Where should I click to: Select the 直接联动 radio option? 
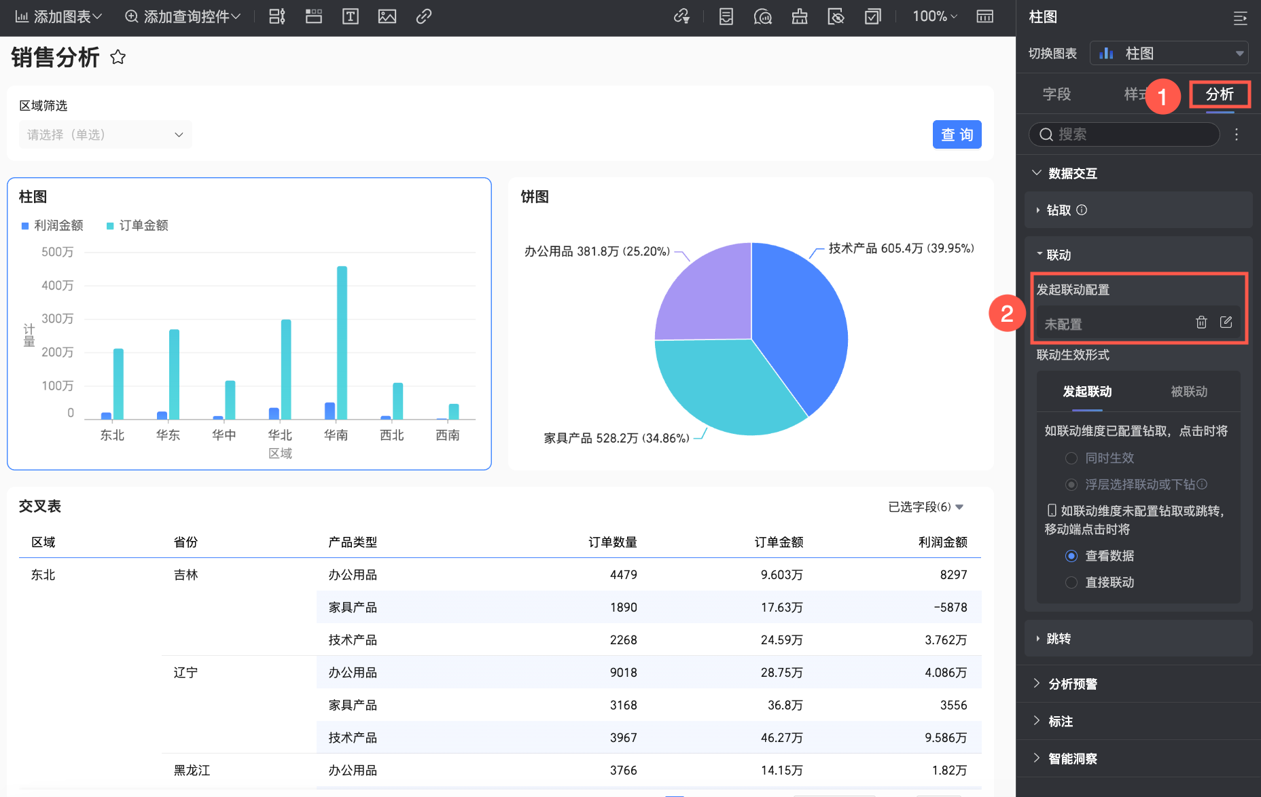(1071, 582)
